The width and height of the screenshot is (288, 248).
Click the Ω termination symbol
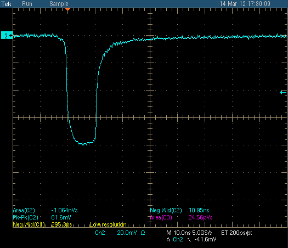pos(143,233)
